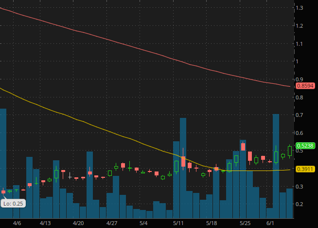Click the 1 price axis label

click(297, 61)
